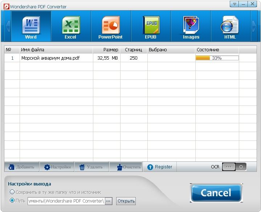Click the '250' pages cell
This screenshot has height=212, width=261.
point(134,58)
